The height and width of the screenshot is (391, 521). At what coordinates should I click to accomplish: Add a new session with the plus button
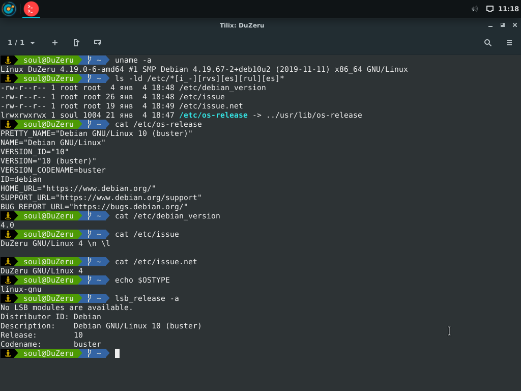55,43
